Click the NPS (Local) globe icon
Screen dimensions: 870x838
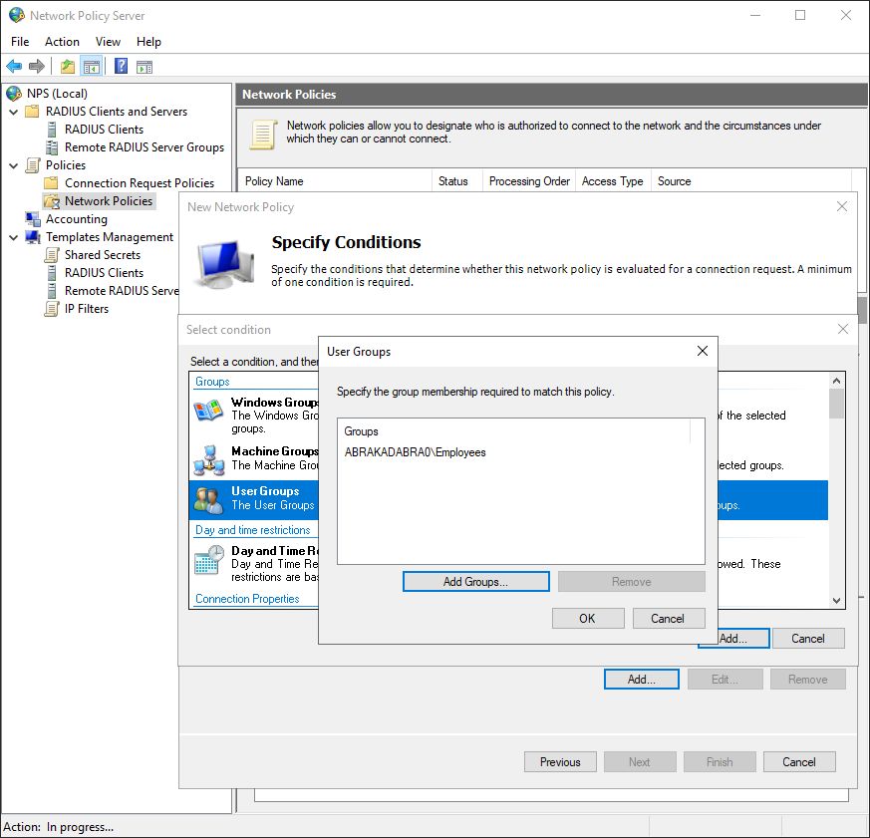point(14,94)
